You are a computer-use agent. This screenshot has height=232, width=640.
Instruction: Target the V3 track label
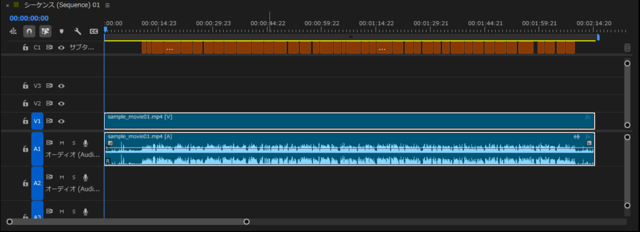point(37,86)
